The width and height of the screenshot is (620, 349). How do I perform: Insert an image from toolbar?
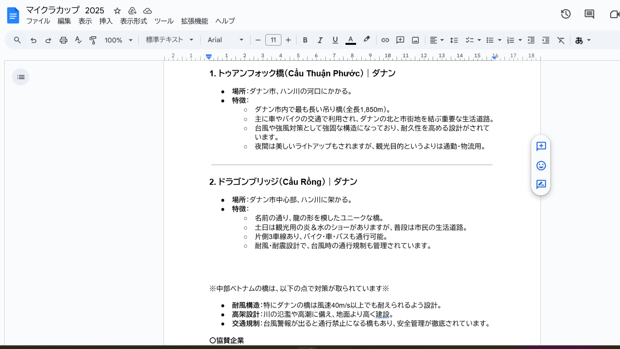pyautogui.click(x=416, y=40)
